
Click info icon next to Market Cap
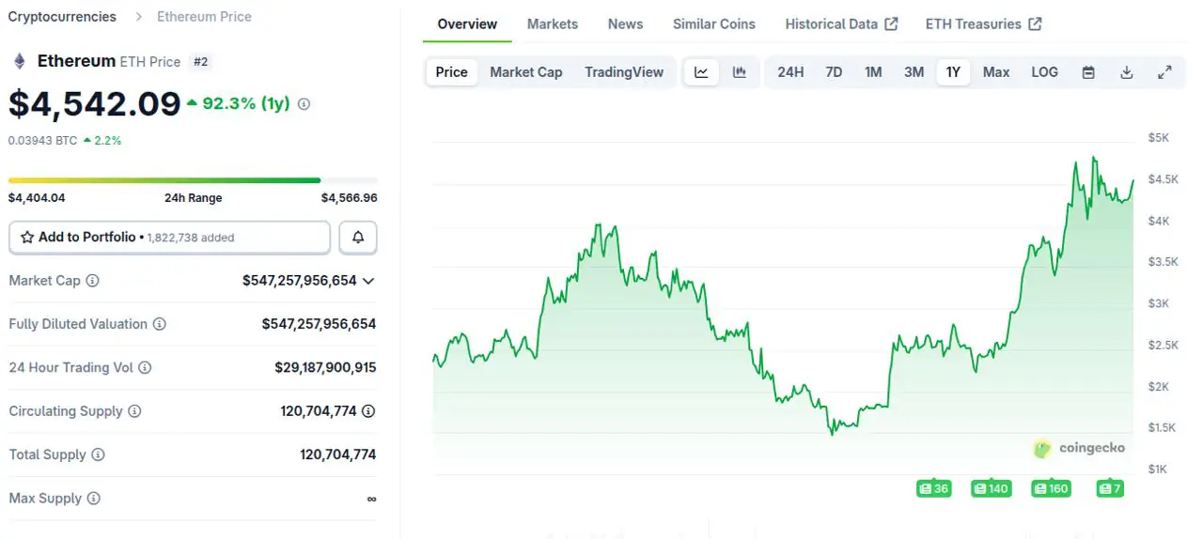click(92, 281)
